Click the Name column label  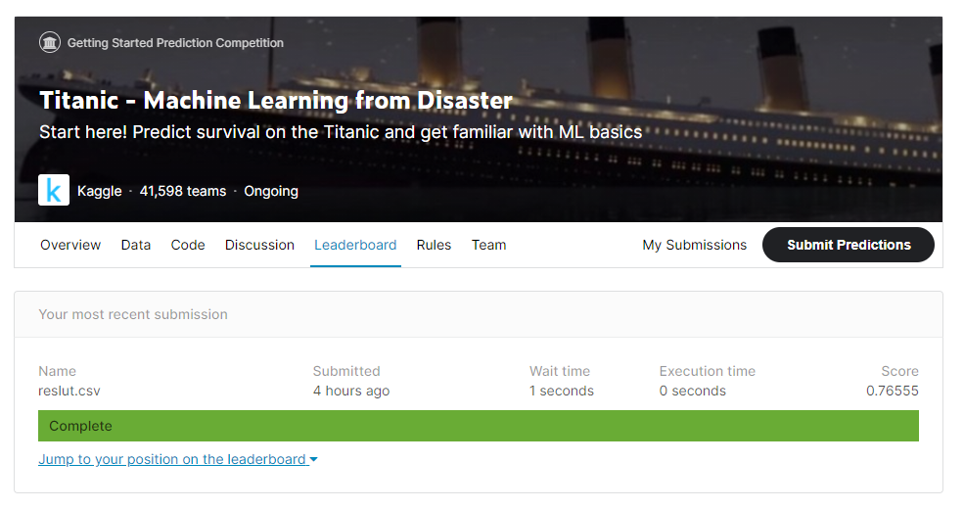click(57, 371)
